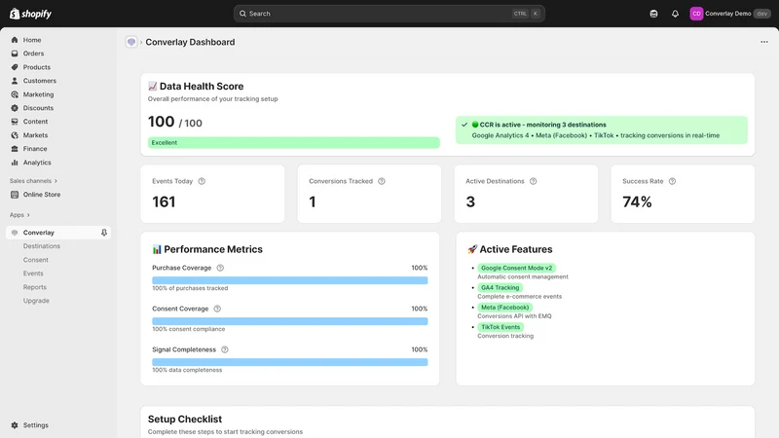Image resolution: width=779 pixels, height=438 pixels.
Task: Click the Markets globe icon
Action: click(15, 135)
